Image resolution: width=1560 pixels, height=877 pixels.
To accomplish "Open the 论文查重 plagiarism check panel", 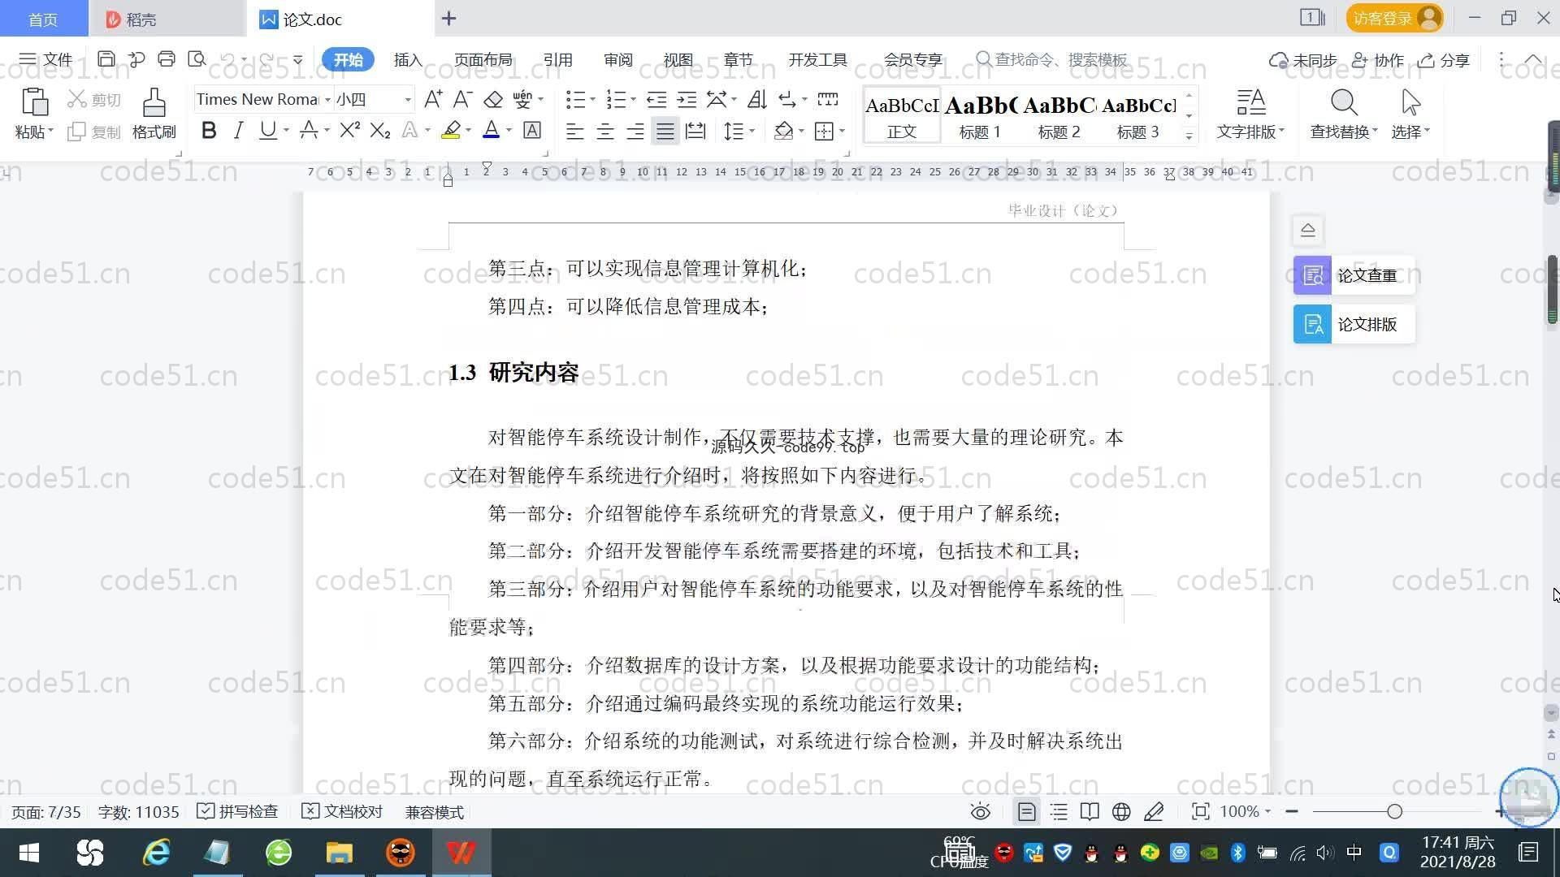I will pos(1354,275).
